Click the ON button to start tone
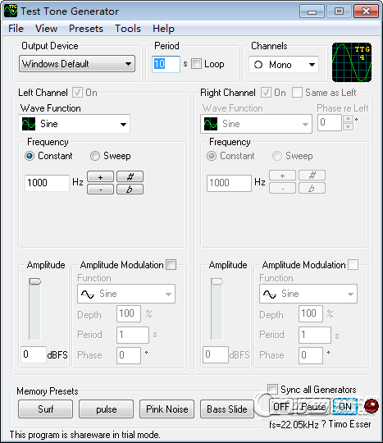This screenshot has height=443, width=383. coord(345,407)
